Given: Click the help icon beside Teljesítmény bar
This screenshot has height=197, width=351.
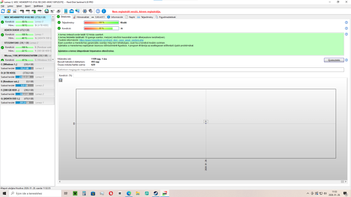Looking at the screenshot, I should click(346, 23).
